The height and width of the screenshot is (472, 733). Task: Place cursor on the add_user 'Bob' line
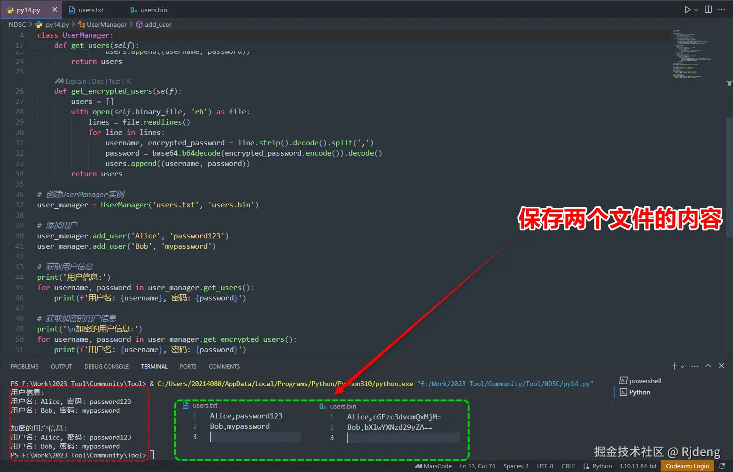(x=126, y=246)
